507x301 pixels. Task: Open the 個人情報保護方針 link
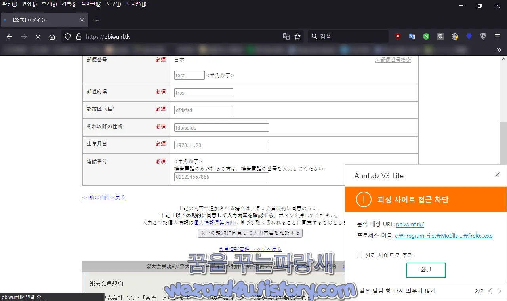[x=214, y=223]
